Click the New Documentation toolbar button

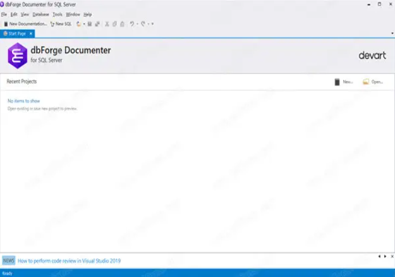pyautogui.click(x=25, y=24)
